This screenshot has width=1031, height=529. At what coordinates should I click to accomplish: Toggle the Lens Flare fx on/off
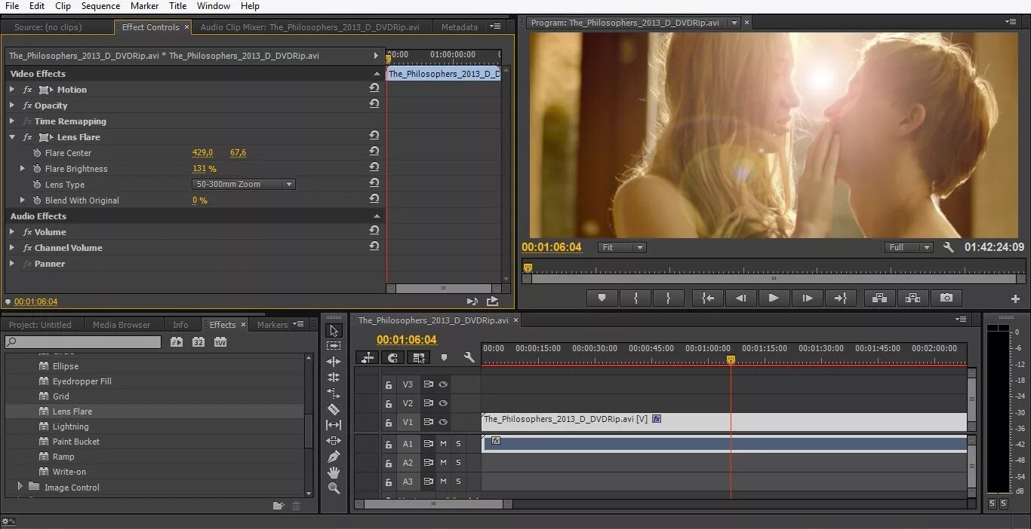click(x=28, y=137)
